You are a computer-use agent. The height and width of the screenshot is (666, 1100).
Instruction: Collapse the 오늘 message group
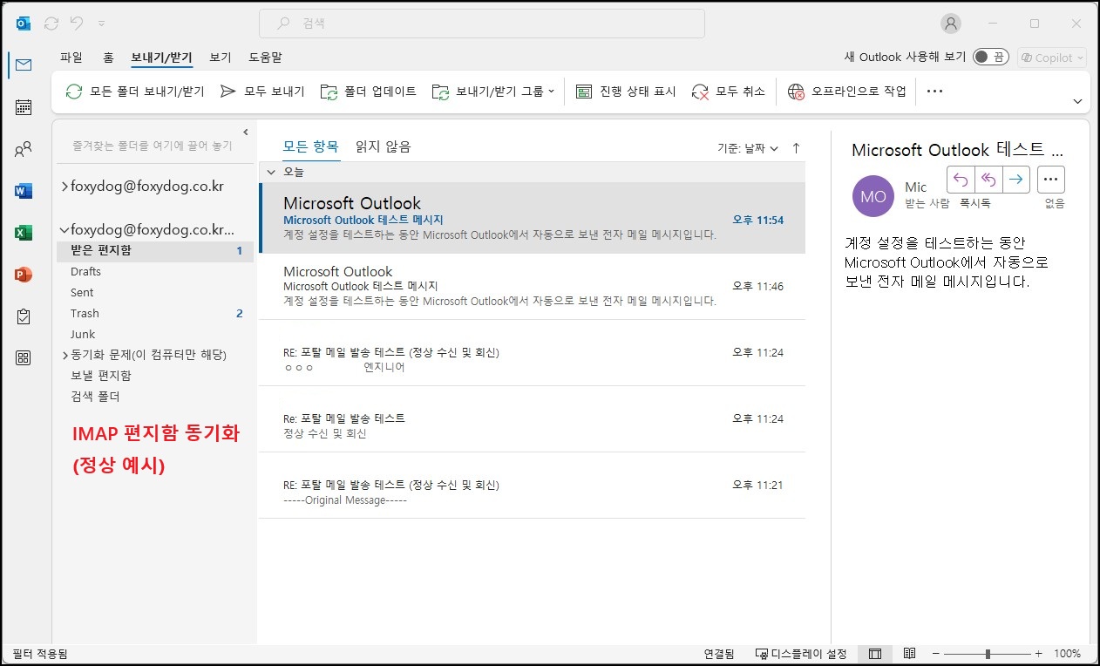(271, 172)
